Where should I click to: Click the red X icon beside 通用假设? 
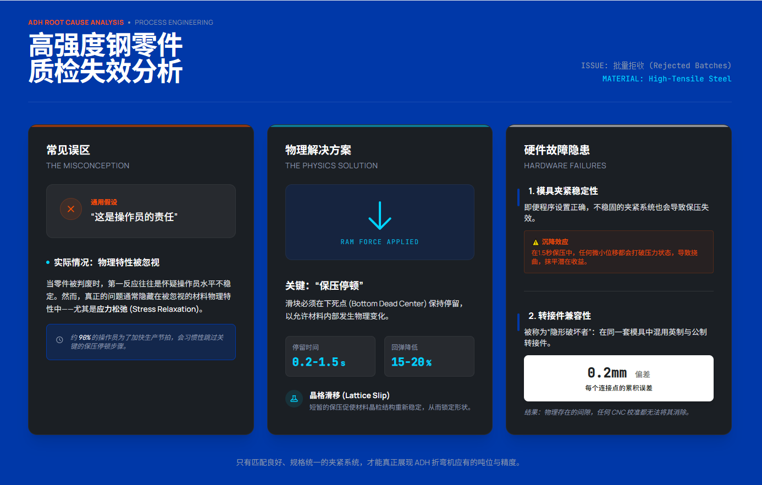70,209
